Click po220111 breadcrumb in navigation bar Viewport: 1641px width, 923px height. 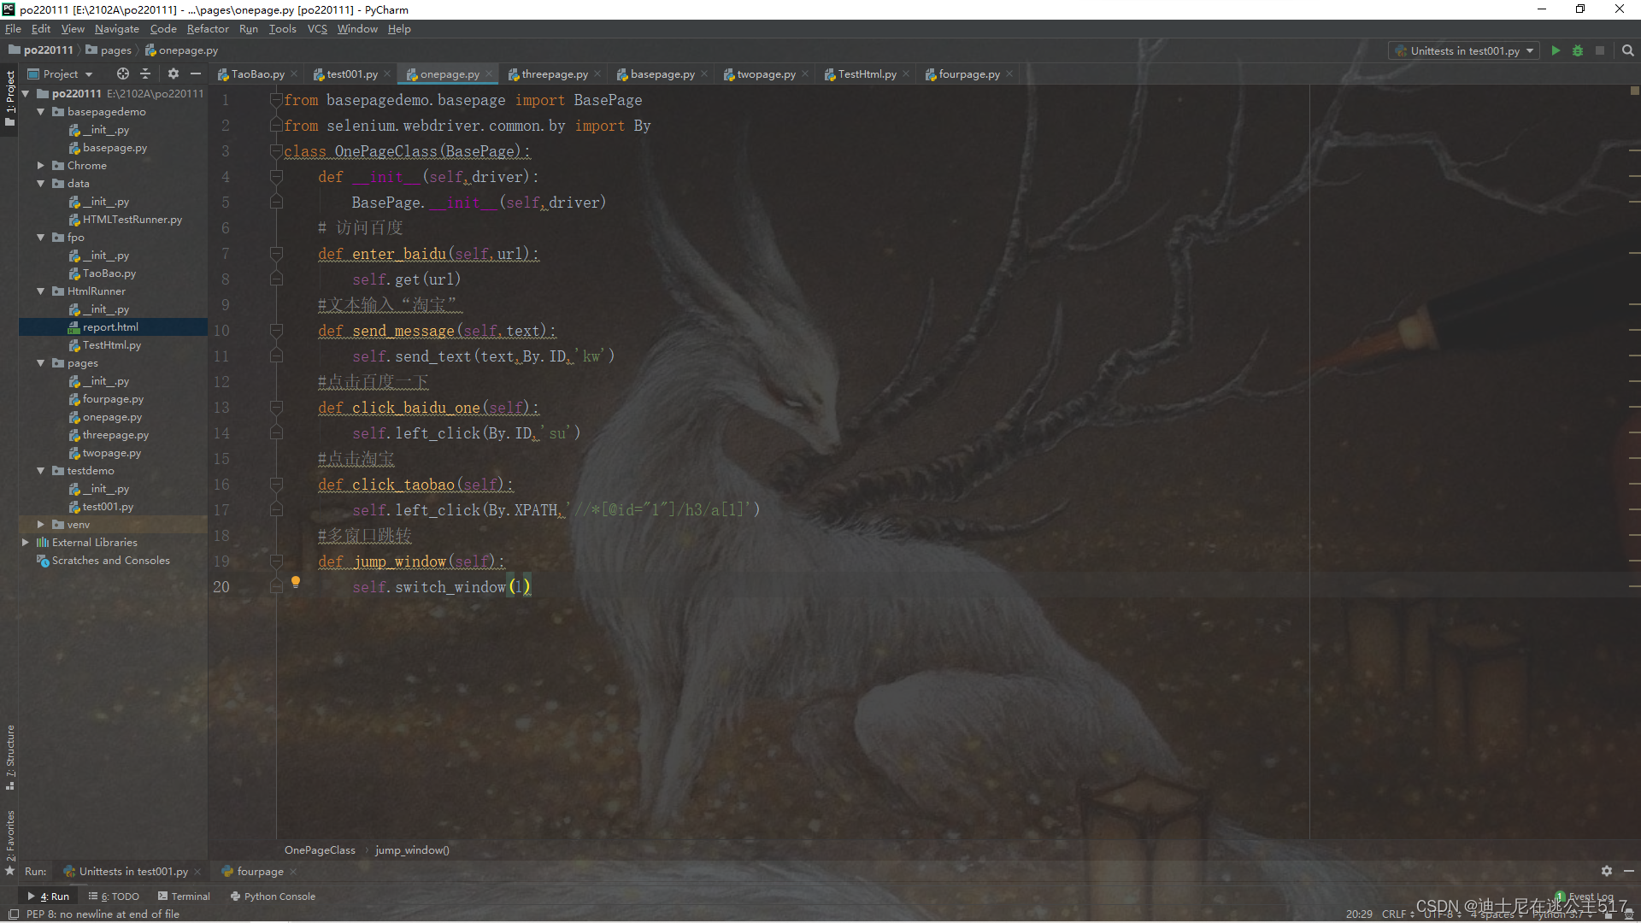tap(42, 50)
